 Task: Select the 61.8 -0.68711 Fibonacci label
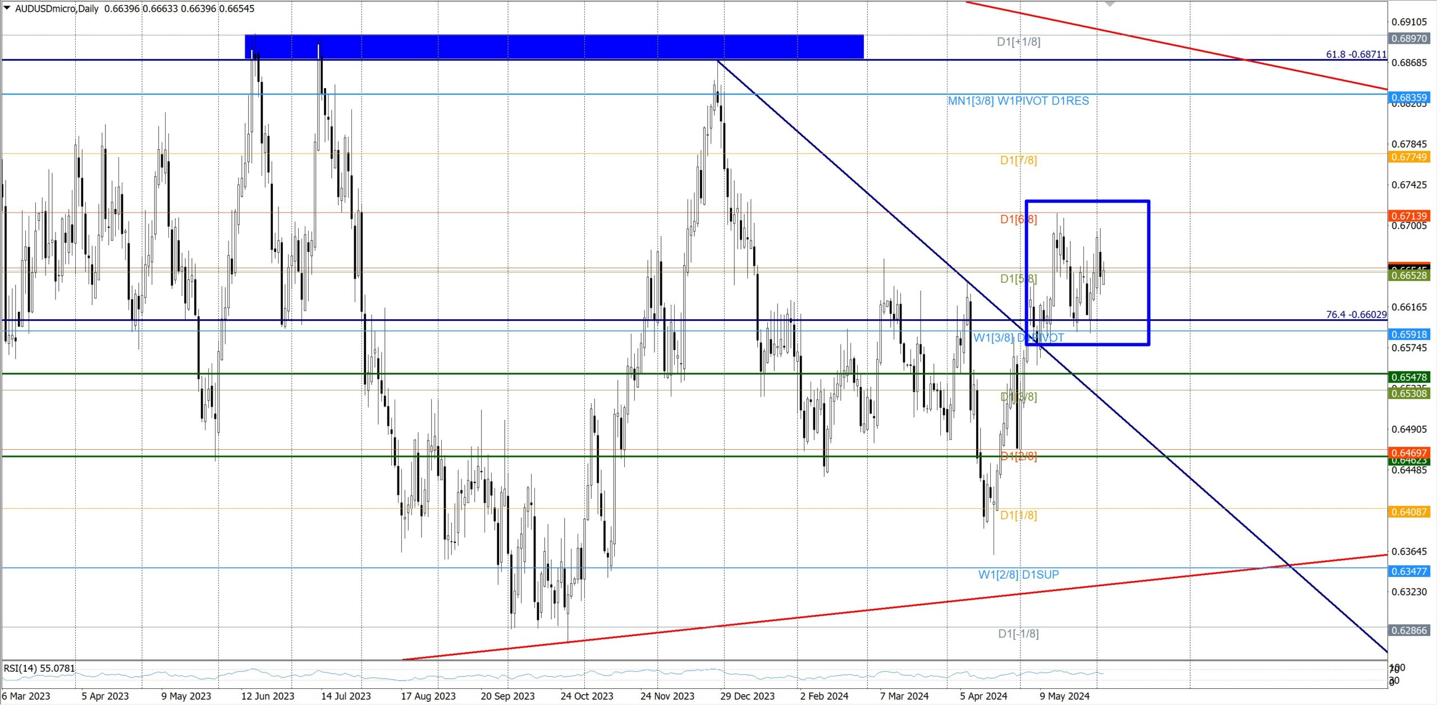[x=1356, y=54]
